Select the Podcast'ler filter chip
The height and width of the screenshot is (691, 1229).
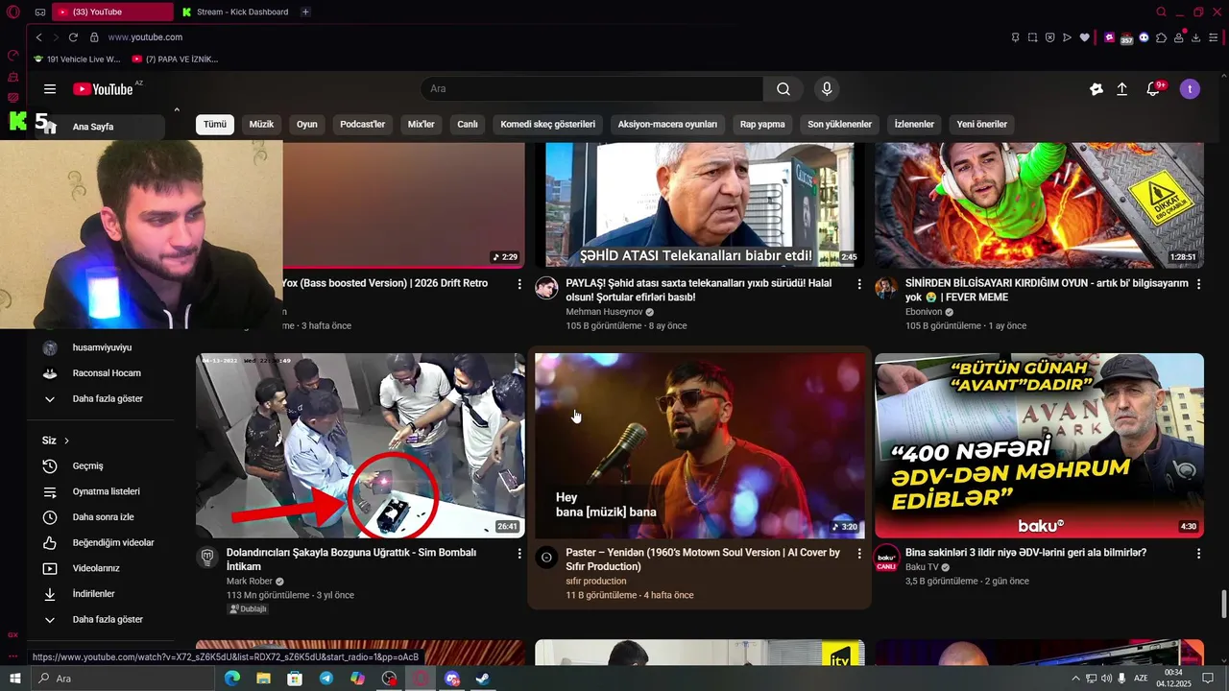(x=362, y=125)
